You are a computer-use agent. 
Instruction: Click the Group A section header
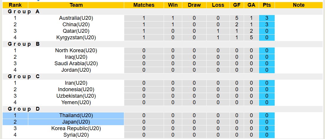[24, 12]
